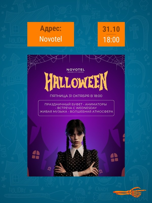This screenshot has width=152, height=203.
Task: Tap the lollipop doodle on right side
Action: click(144, 104)
